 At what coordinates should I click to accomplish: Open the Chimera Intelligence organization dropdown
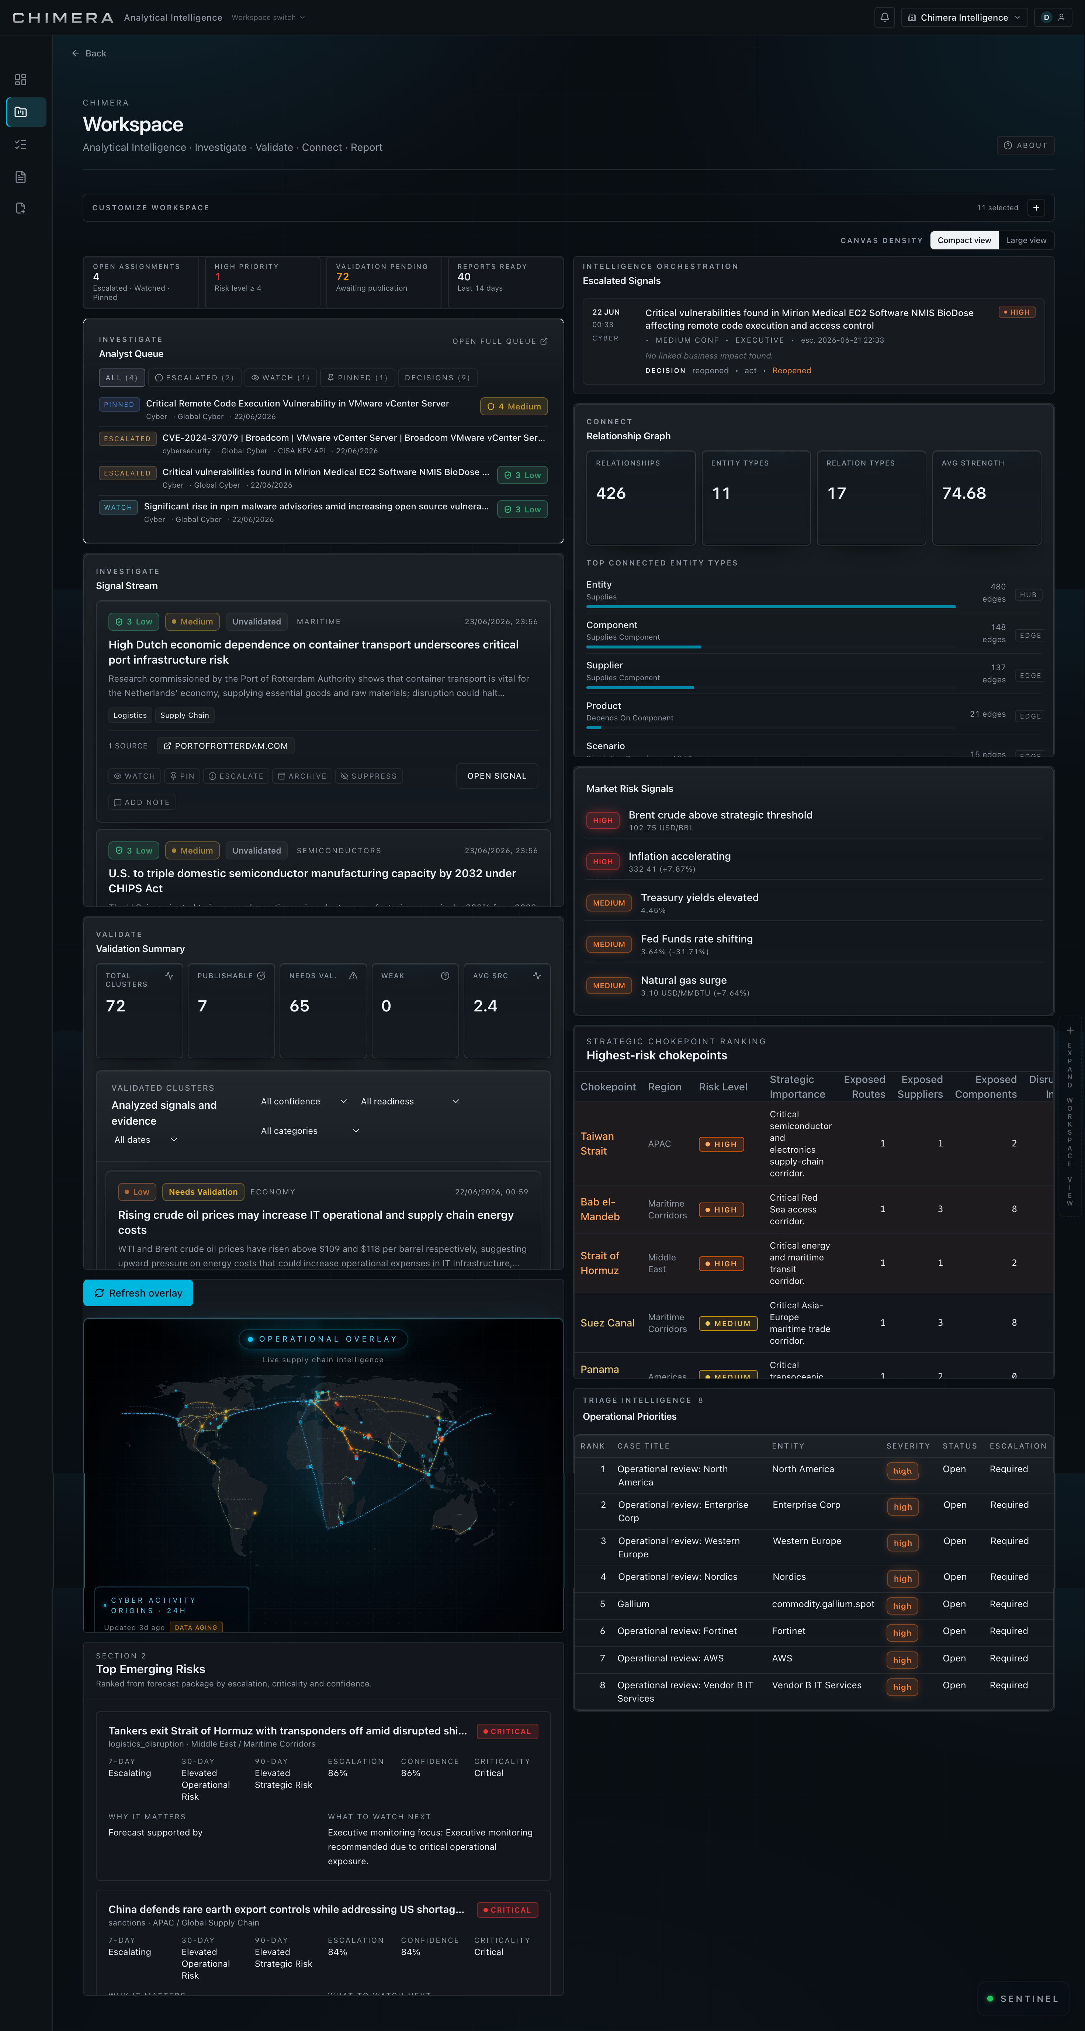pyautogui.click(x=964, y=17)
